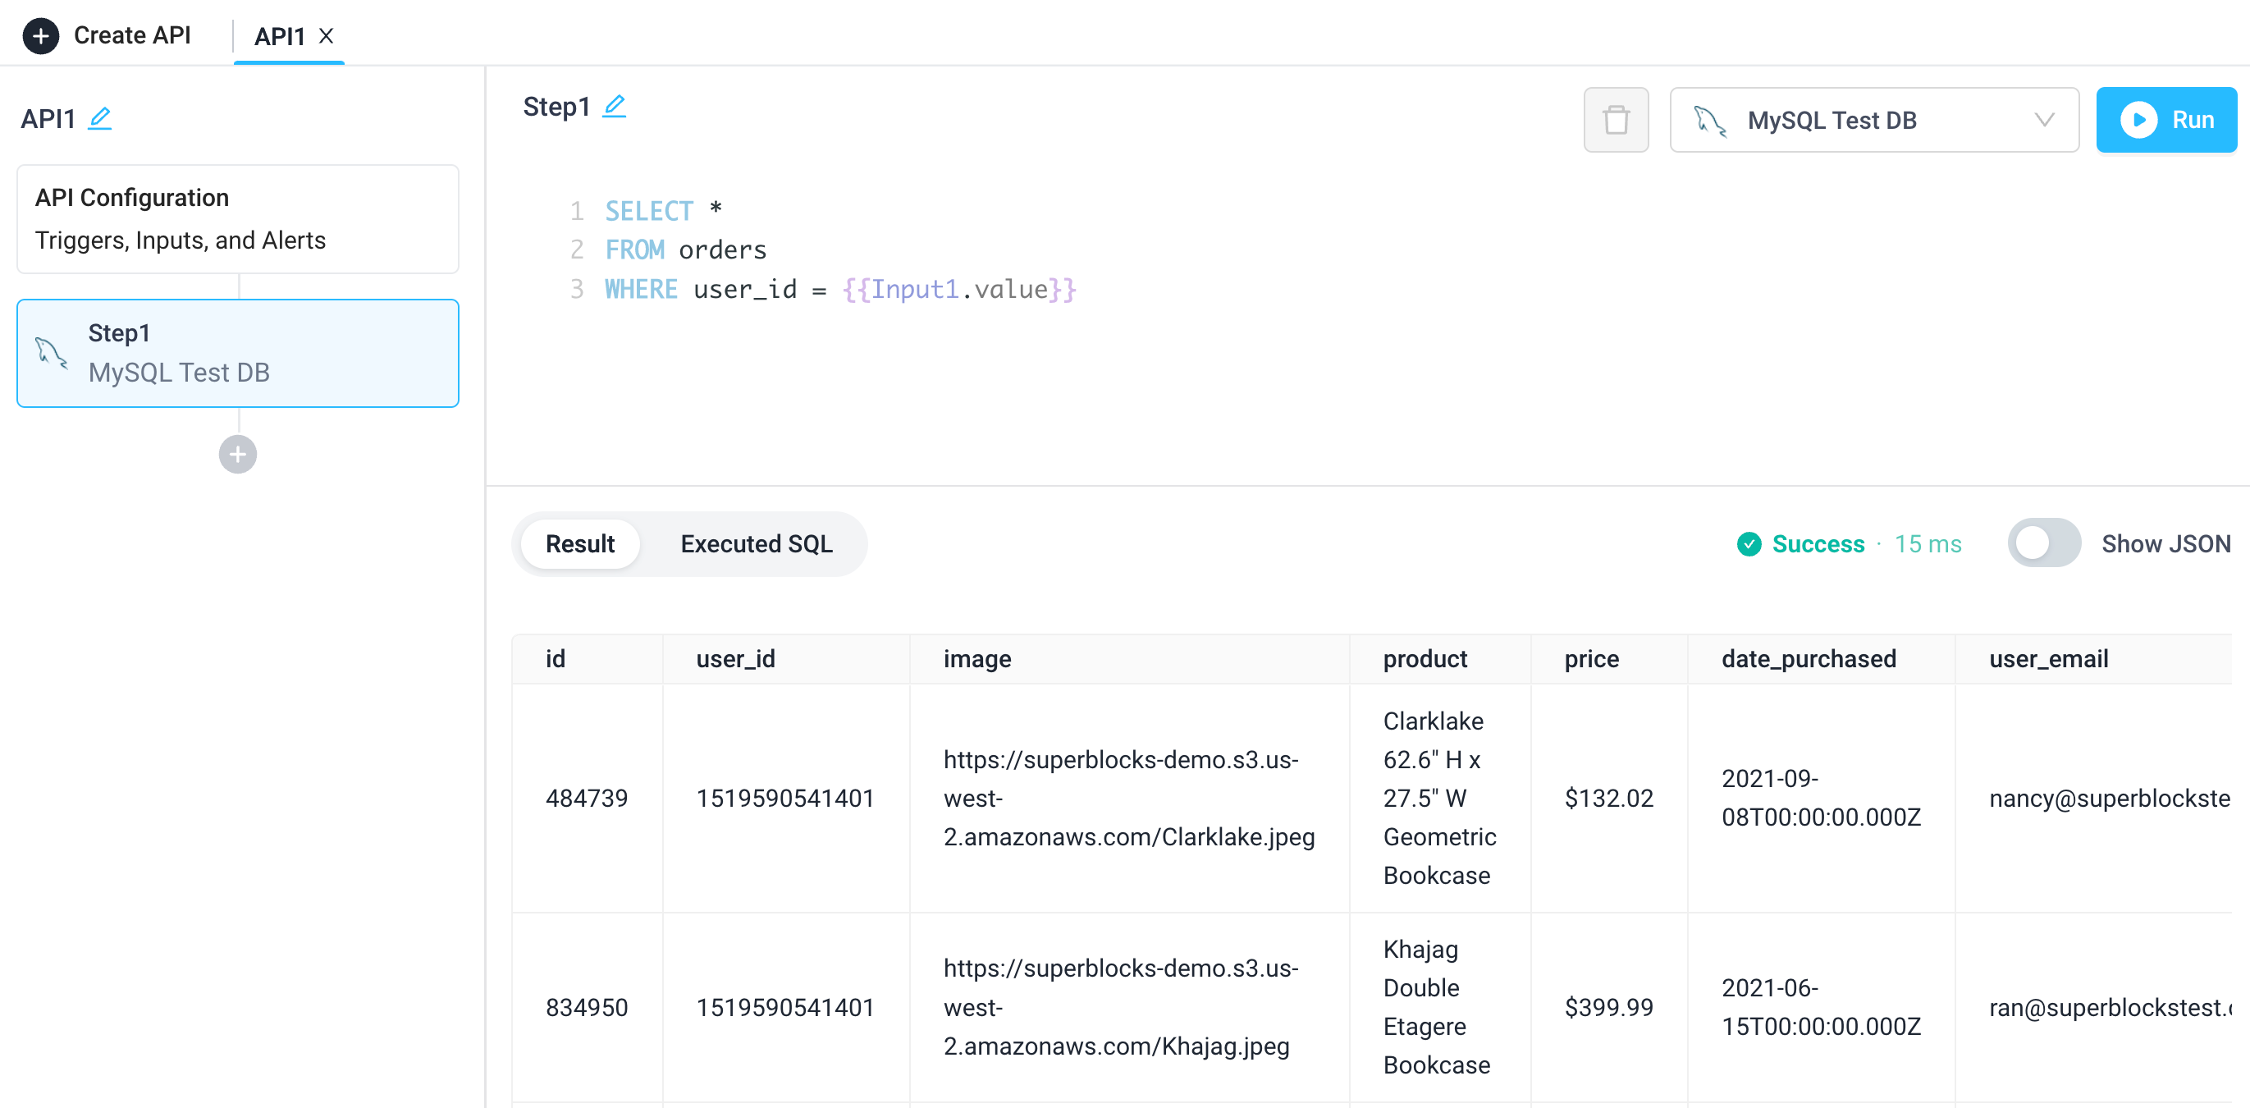The width and height of the screenshot is (2250, 1108).
Task: Select the MySQL dolphin icon on Step1
Action: pyautogui.click(x=50, y=352)
